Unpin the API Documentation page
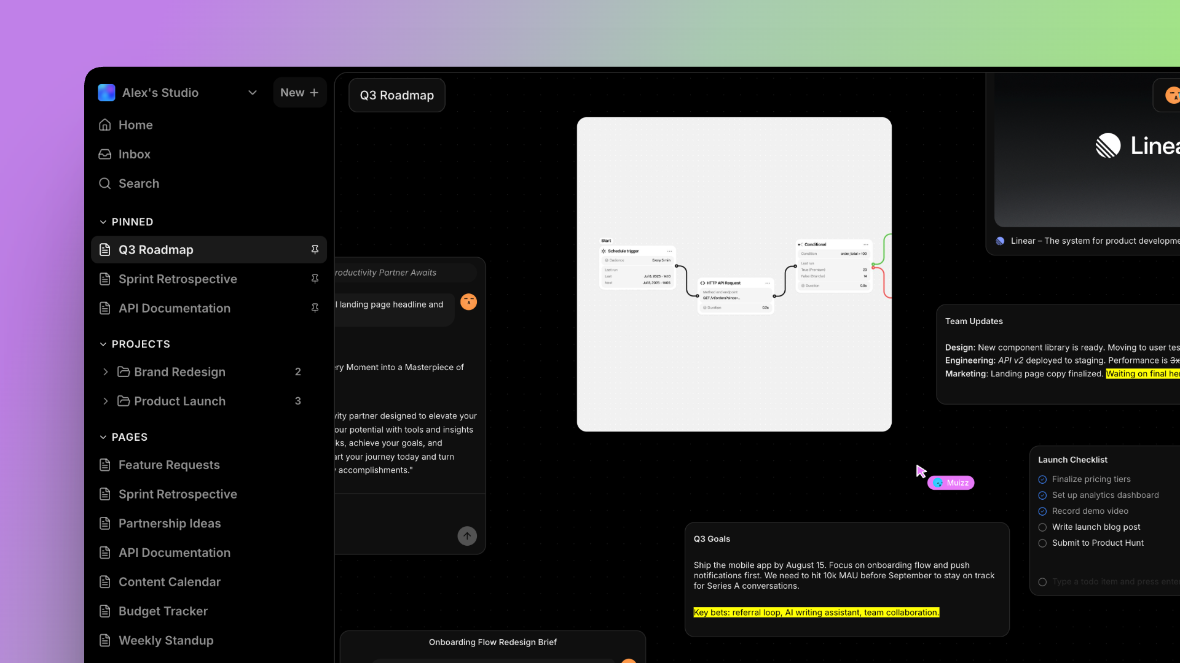This screenshot has height=663, width=1180. pos(315,308)
